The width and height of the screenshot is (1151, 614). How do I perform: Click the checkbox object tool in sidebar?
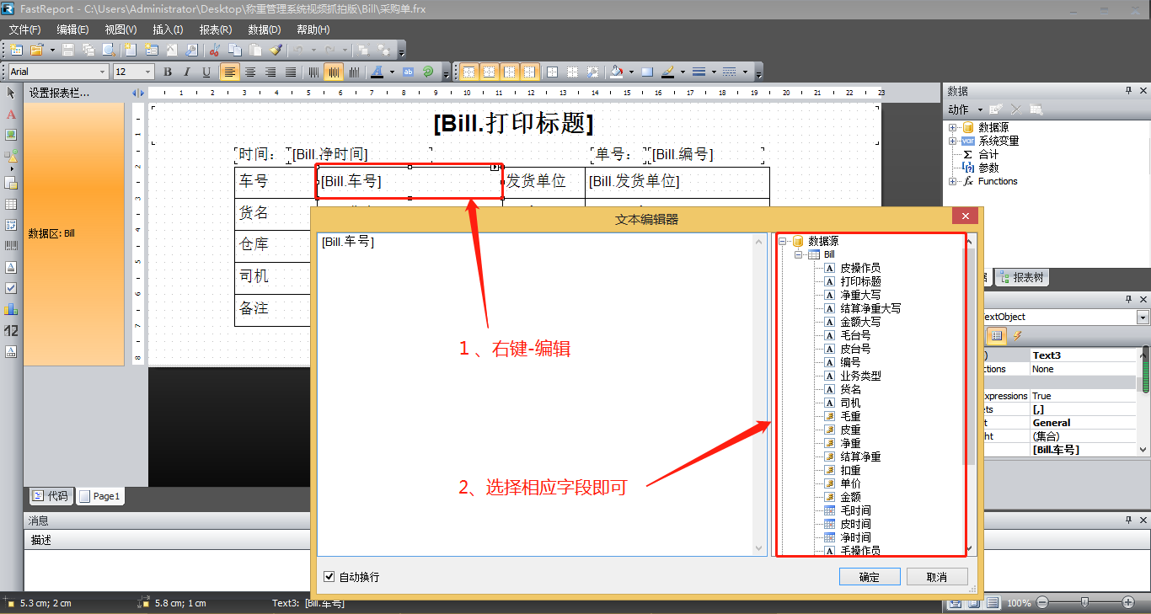pyautogui.click(x=11, y=288)
